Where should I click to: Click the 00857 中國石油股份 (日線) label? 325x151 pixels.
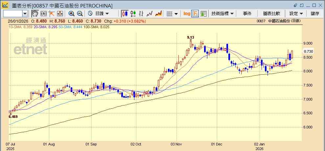pyautogui.click(x=278, y=21)
